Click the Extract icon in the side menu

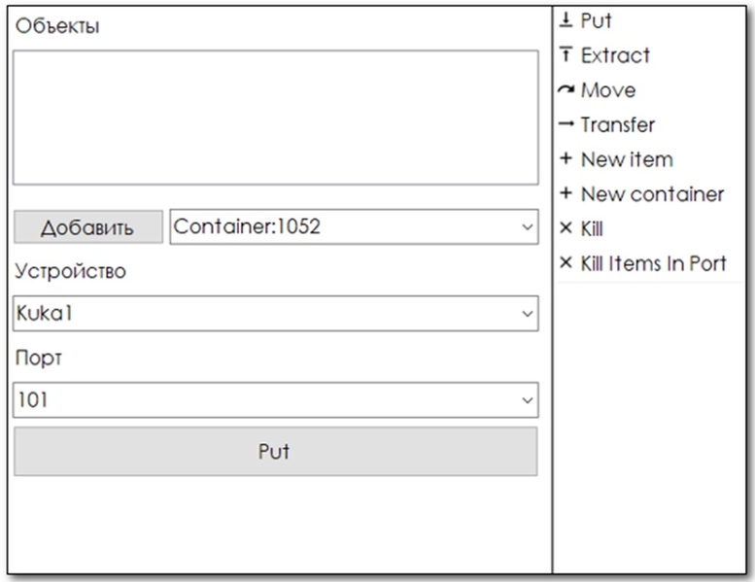pyautogui.click(x=566, y=56)
